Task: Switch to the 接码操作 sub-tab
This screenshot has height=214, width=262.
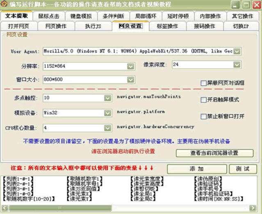Action: [x=205, y=26]
